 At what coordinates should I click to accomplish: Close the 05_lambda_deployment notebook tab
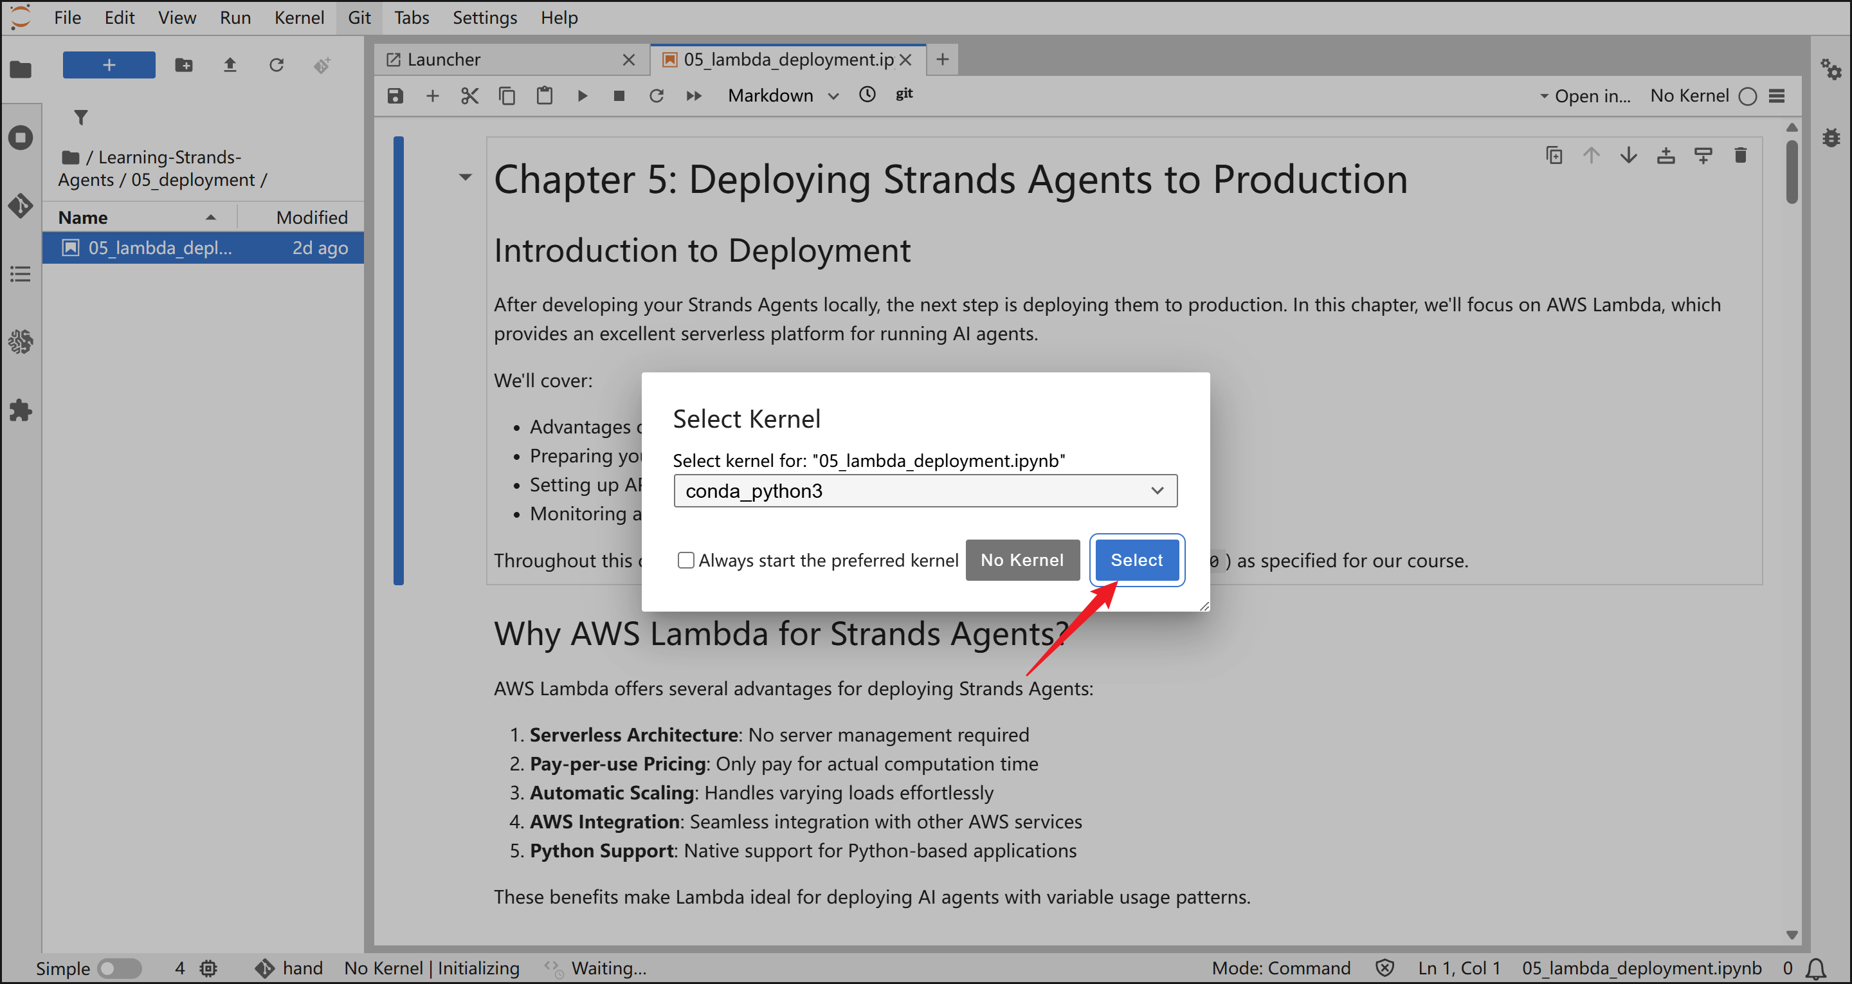pos(905,60)
